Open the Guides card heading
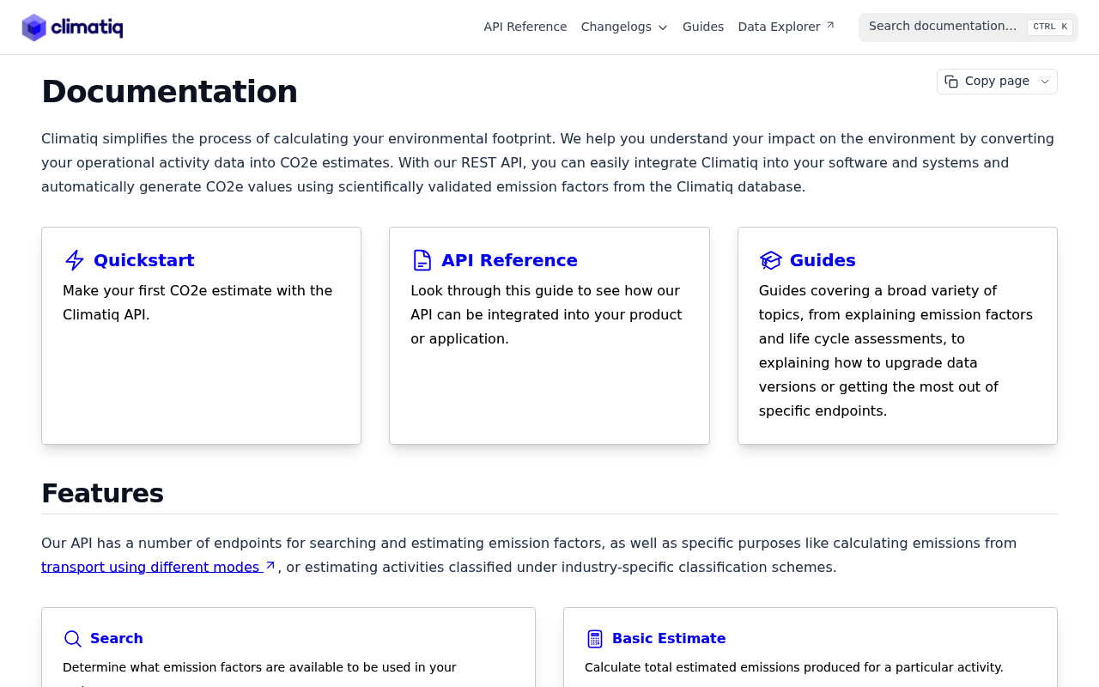Image resolution: width=1099 pixels, height=687 pixels. click(823, 260)
